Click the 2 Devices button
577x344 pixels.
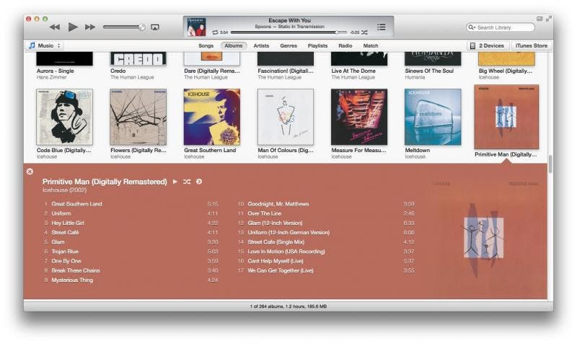click(x=488, y=45)
